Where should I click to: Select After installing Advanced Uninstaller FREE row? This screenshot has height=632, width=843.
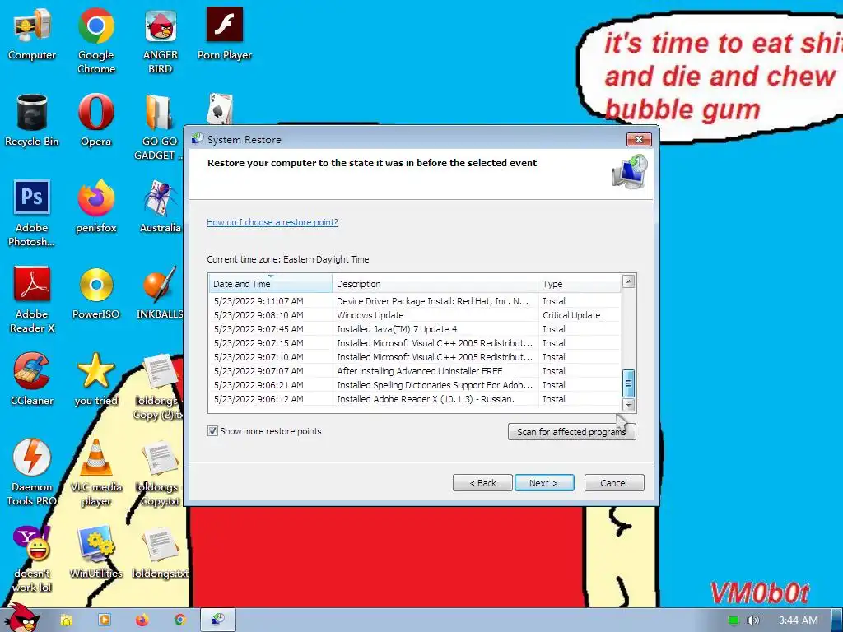coord(415,371)
